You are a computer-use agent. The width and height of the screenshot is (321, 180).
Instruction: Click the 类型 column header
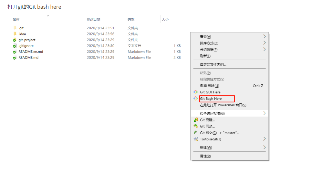pos(131,19)
